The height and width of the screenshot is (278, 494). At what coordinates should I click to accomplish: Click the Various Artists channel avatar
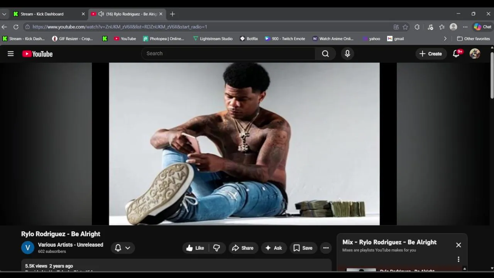tap(27, 247)
